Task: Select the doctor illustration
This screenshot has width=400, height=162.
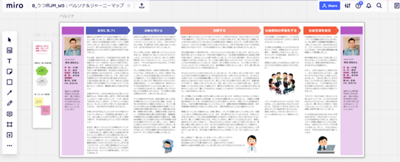Action: 251,144
